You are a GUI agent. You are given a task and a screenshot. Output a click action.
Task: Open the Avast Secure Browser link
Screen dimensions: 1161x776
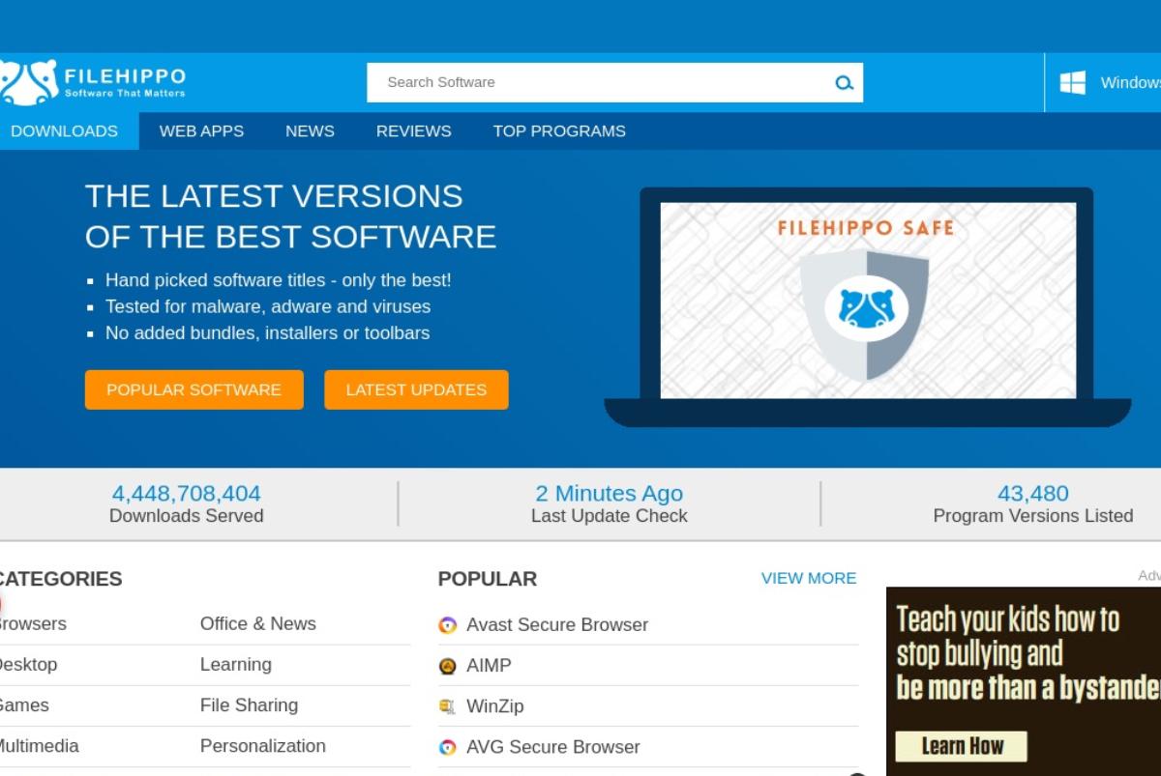point(557,625)
